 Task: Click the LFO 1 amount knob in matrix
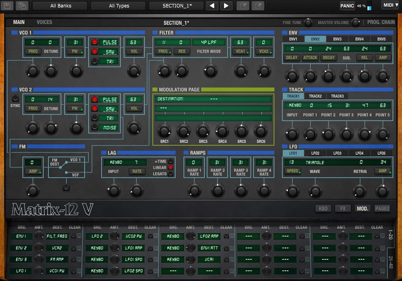pos(39,271)
